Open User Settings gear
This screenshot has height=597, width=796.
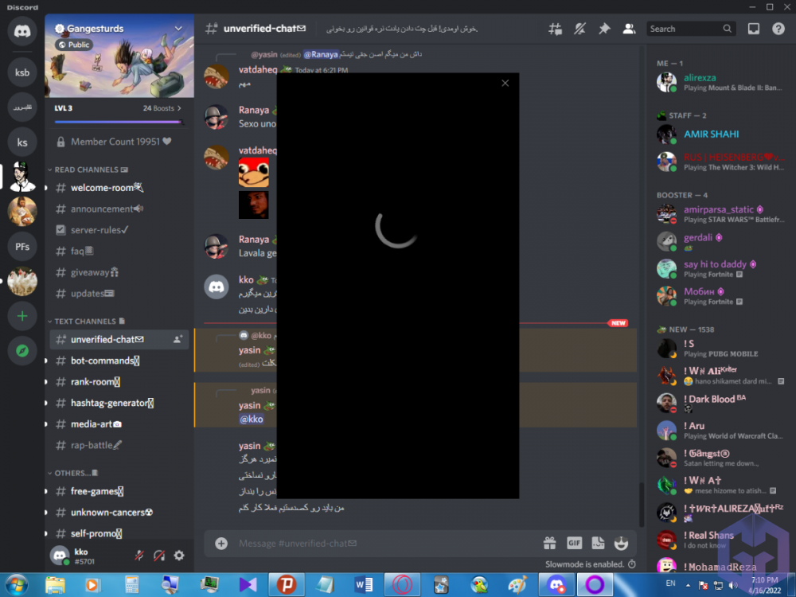point(179,556)
